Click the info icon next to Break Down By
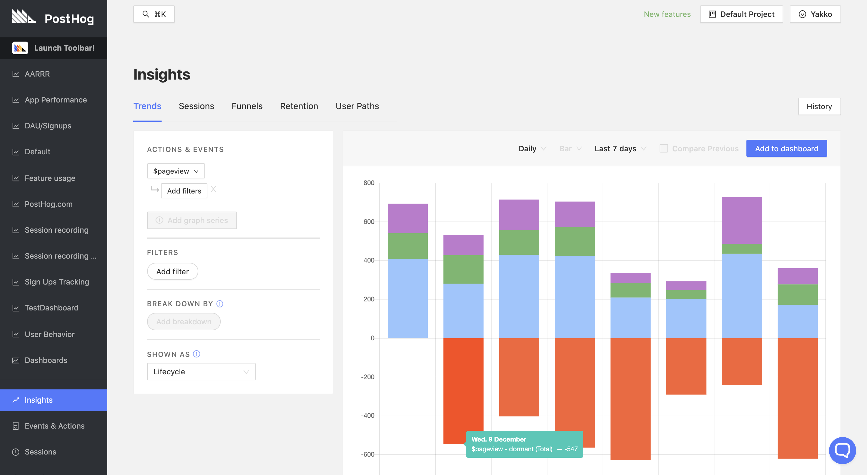This screenshot has height=475, width=867. click(x=219, y=304)
